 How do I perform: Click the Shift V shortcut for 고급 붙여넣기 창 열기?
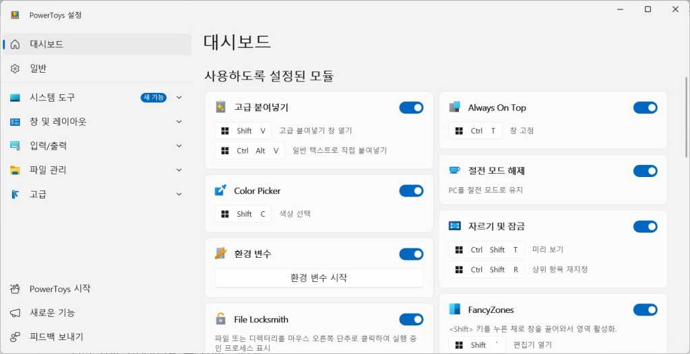coord(243,131)
